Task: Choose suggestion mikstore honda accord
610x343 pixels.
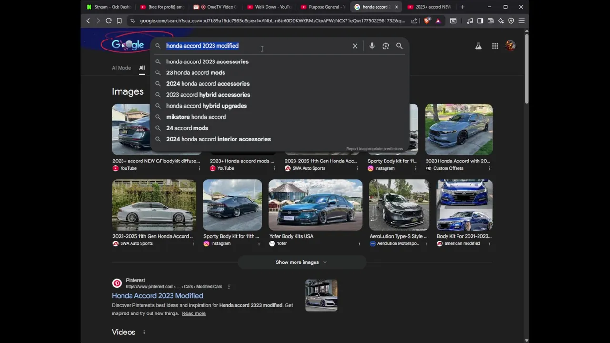Action: click(279, 117)
